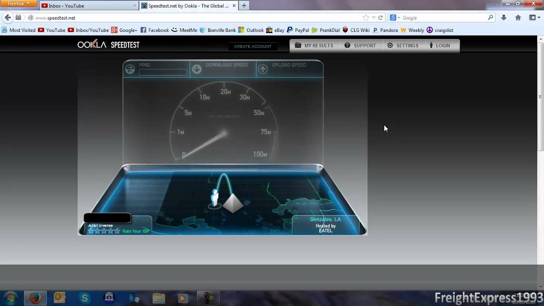Click the user figure on the map
Image resolution: width=544 pixels, height=306 pixels.
[x=215, y=199]
